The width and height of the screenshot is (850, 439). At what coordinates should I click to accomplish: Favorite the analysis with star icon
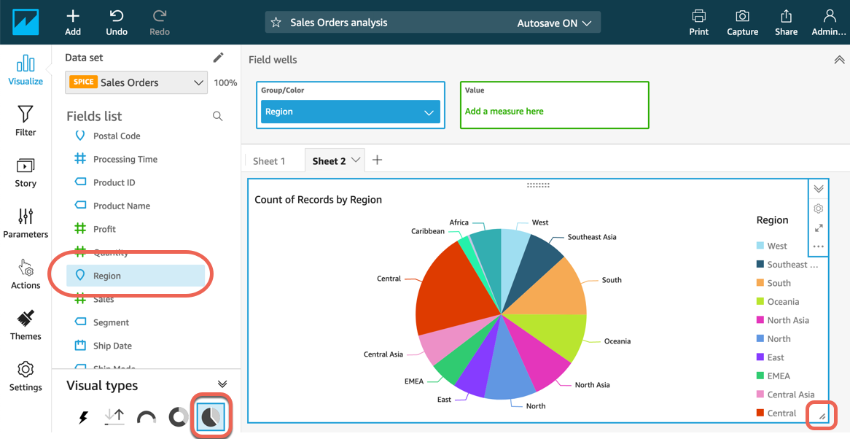[x=276, y=23]
